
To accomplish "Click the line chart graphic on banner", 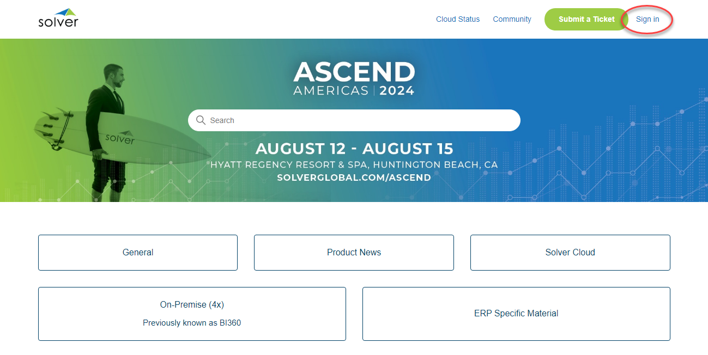I will 600,158.
